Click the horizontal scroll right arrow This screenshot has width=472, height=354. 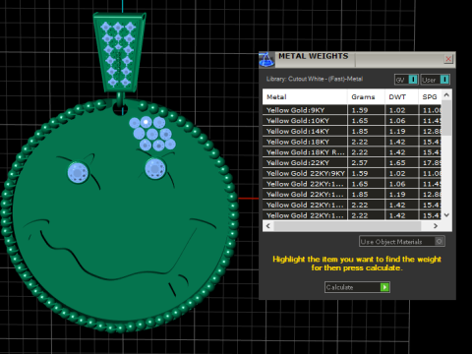click(436, 226)
